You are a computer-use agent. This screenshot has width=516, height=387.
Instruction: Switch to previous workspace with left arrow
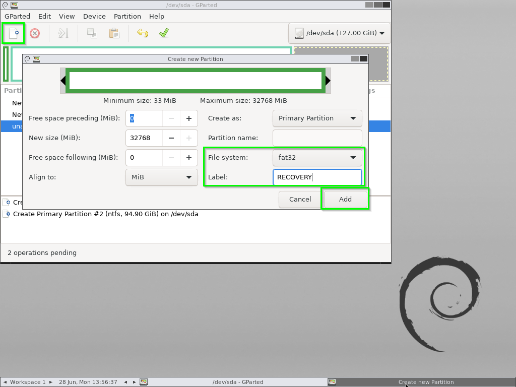pos(5,382)
